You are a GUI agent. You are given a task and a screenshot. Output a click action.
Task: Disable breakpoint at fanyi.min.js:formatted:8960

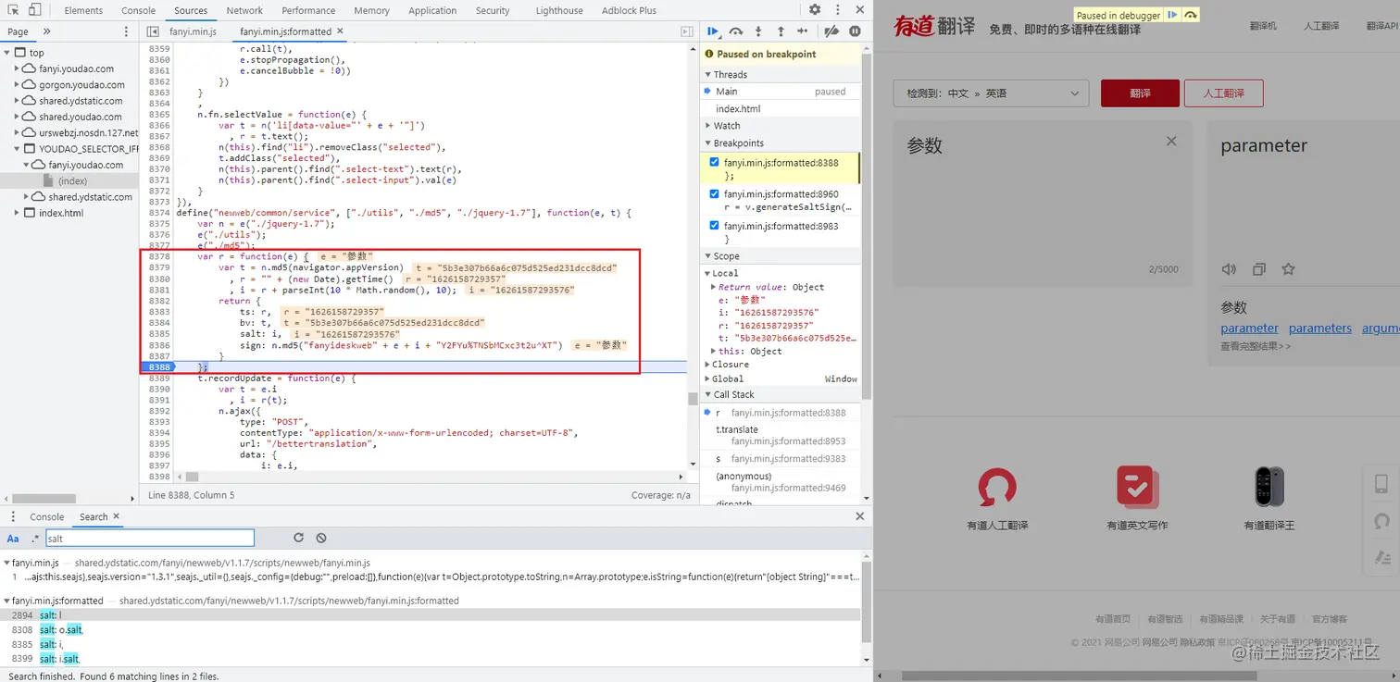[x=714, y=194]
